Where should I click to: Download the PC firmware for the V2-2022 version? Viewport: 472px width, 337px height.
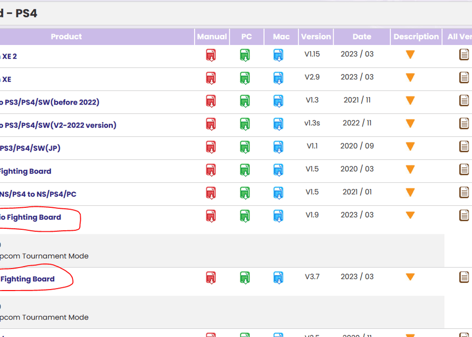[245, 124]
